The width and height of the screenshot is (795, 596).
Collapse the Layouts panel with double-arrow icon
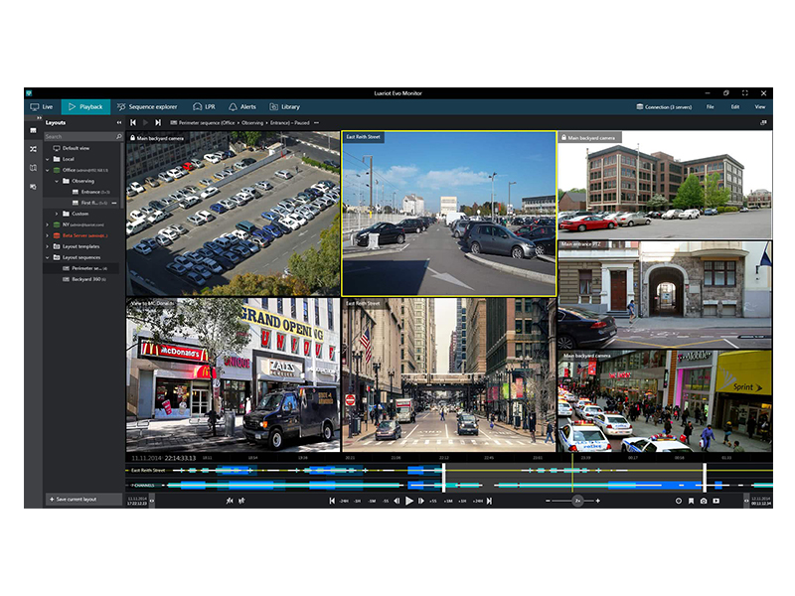(119, 122)
